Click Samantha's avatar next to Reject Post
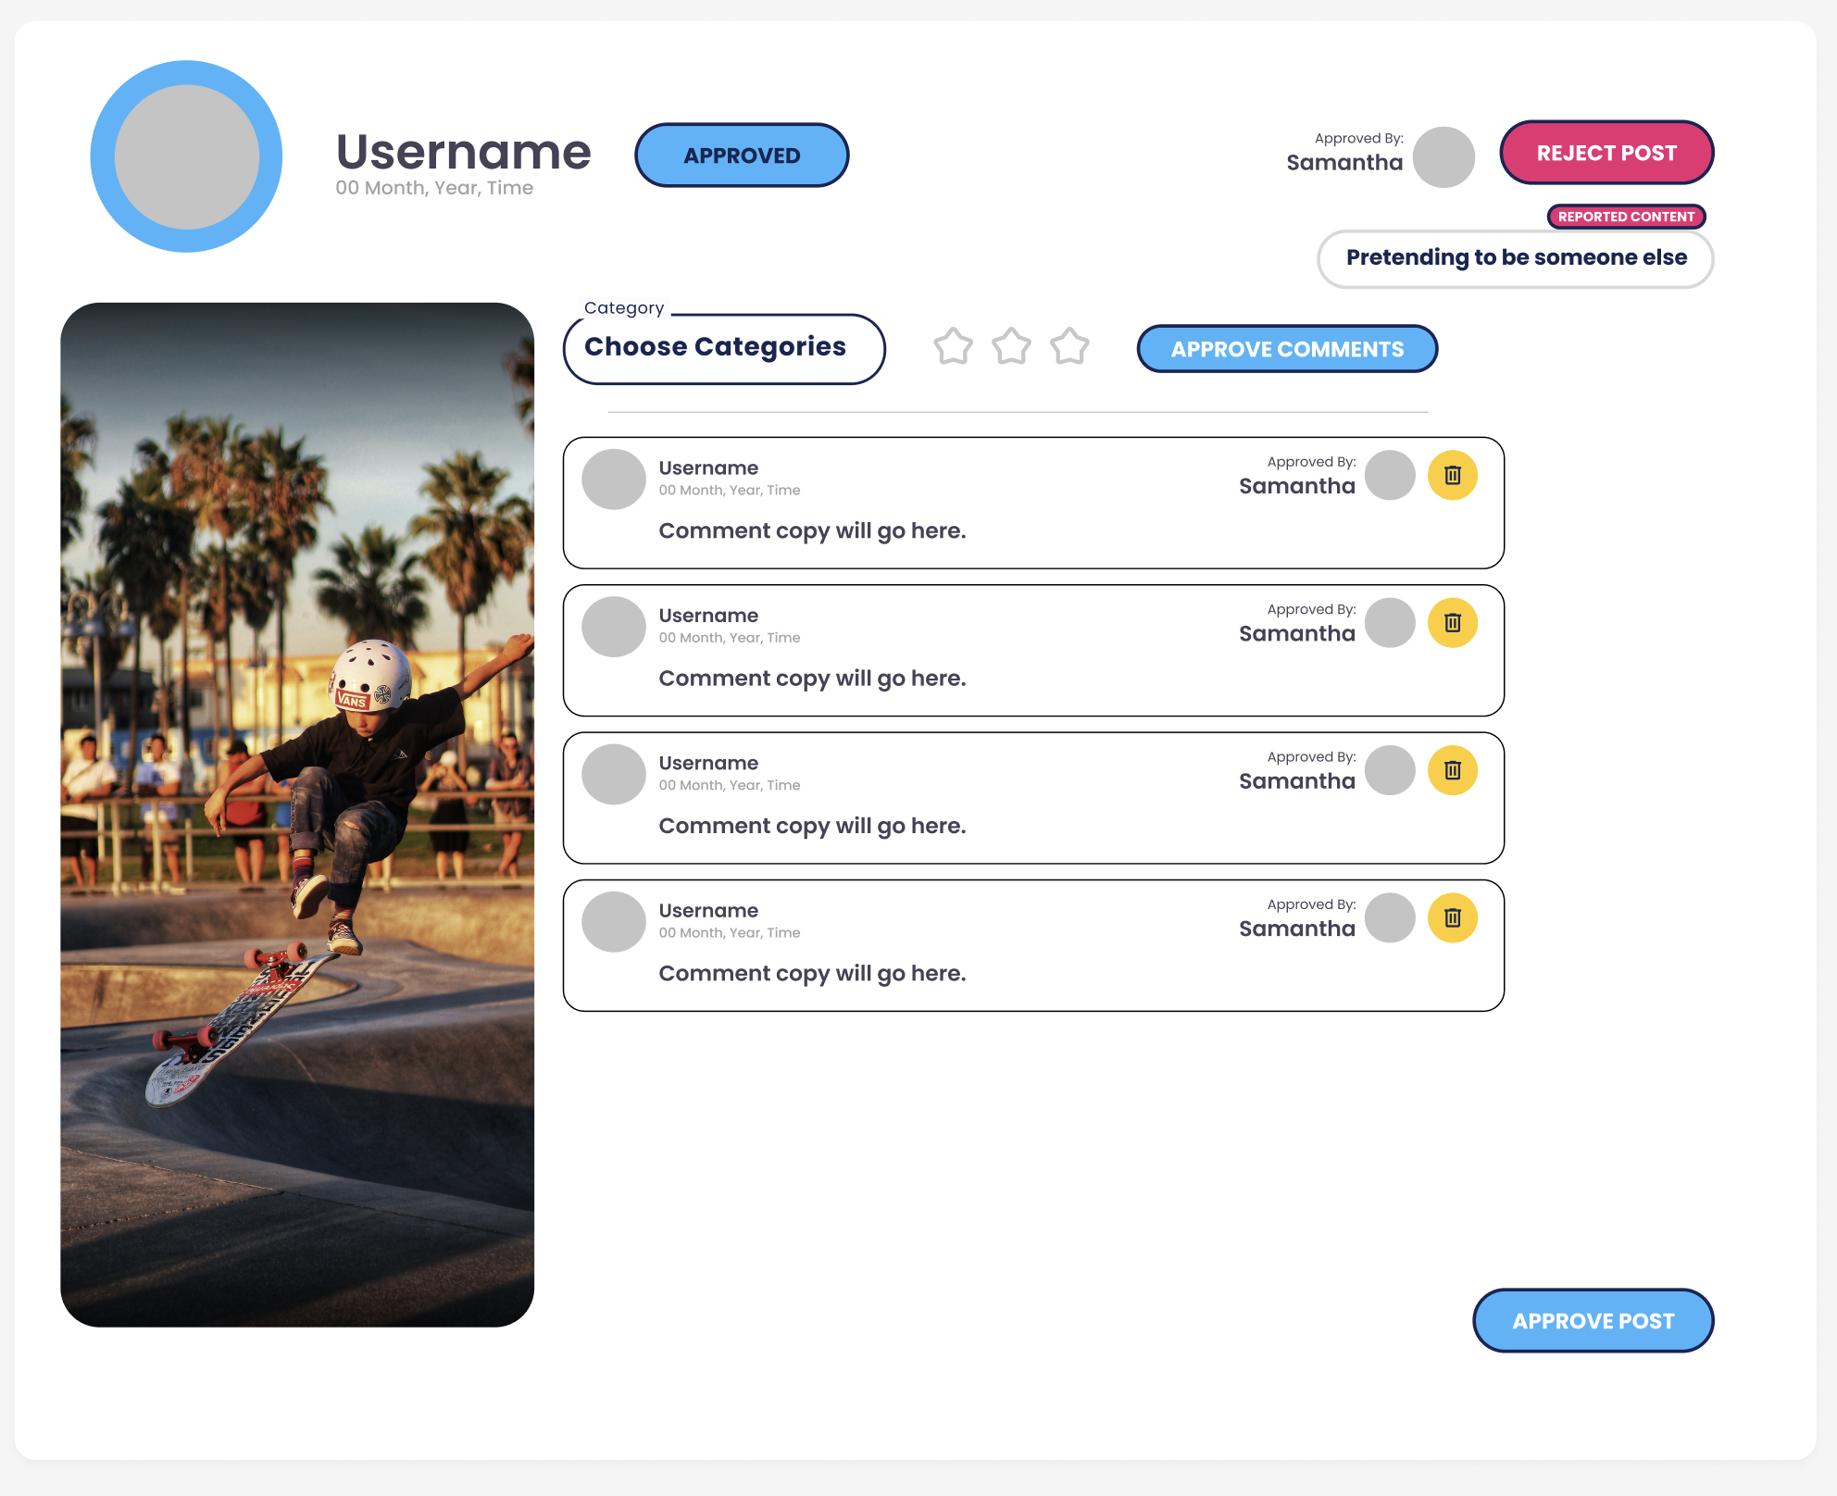1837x1496 pixels. [x=1443, y=157]
